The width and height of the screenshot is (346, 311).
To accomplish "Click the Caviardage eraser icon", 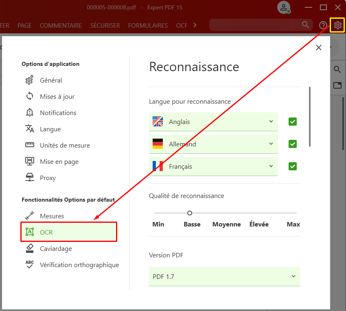I will coord(30,248).
